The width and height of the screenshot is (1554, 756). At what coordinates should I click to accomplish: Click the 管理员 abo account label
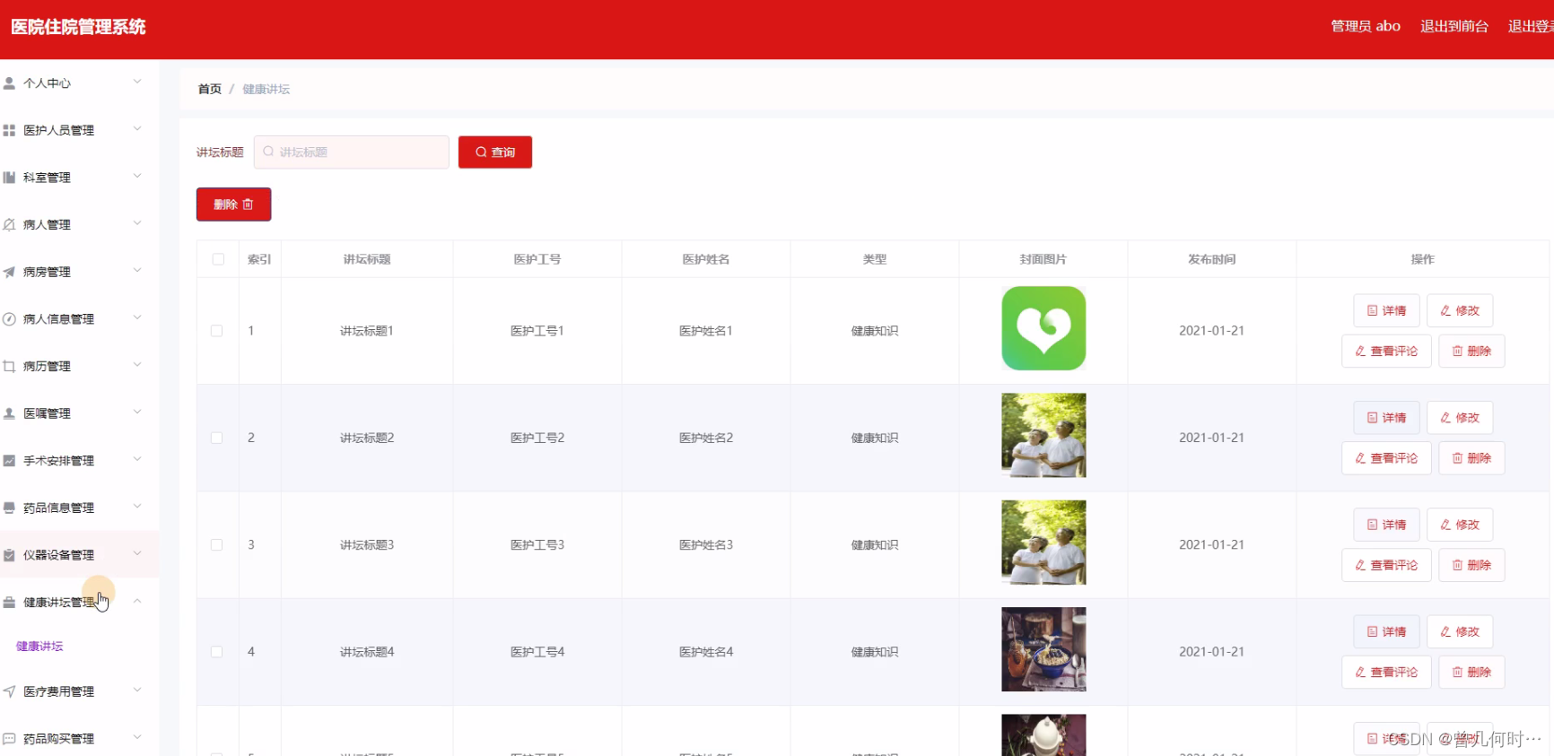point(1366,26)
